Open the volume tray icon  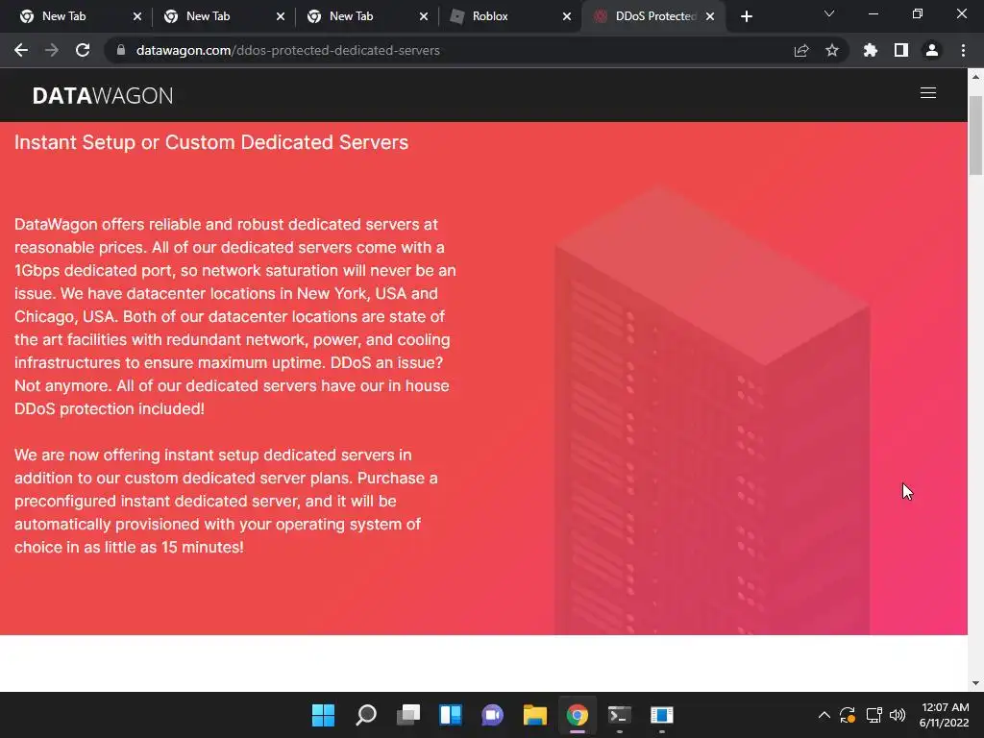tap(898, 715)
